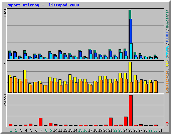Viewport: 171px width, 134px height.
Task: Click day label 5 on the x-axis
Action: (x=31, y=130)
